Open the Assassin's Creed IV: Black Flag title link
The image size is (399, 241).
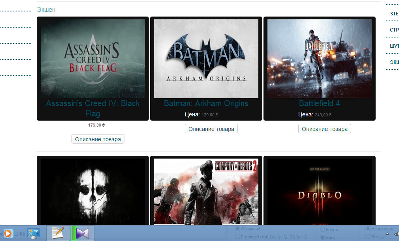point(93,108)
